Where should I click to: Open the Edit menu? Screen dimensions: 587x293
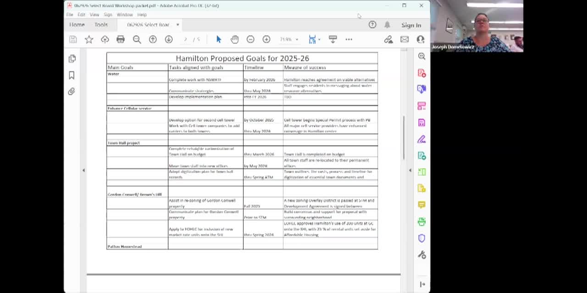[x=81, y=15]
